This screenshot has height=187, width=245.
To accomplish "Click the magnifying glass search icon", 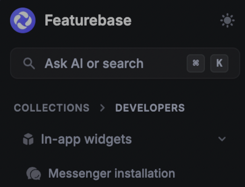I will 29,63.
